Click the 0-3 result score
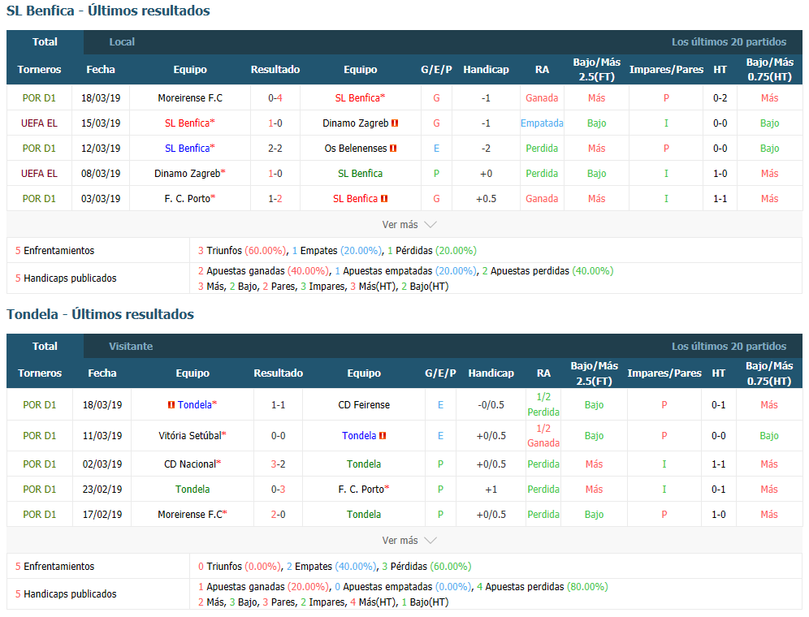809x617 pixels. [278, 489]
